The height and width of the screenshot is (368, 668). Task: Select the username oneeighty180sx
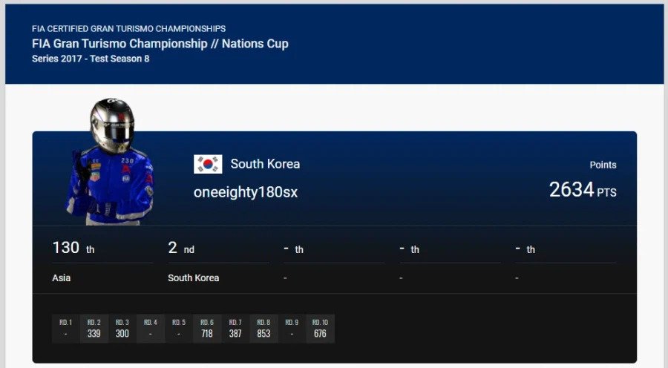click(246, 192)
